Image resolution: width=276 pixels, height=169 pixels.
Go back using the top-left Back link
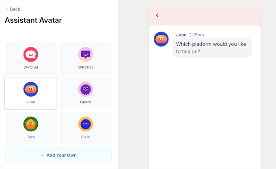tap(13, 9)
